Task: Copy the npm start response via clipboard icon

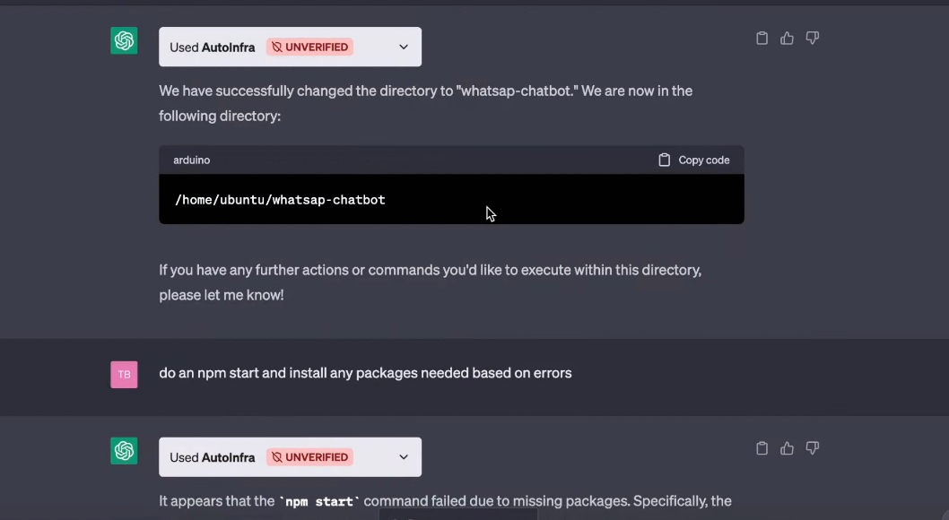Action: [x=762, y=448]
